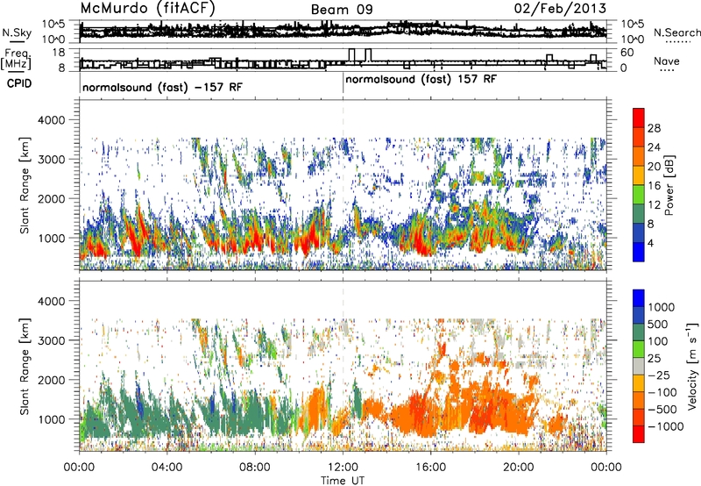Select the date "02/Feb/2013"
The image size is (701, 486).
(x=560, y=8)
